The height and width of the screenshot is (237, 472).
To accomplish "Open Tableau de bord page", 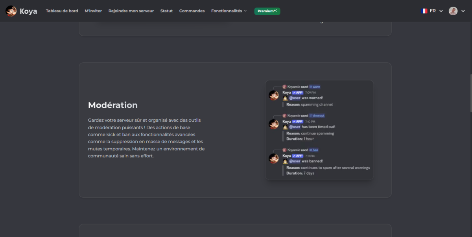I will (x=62, y=11).
